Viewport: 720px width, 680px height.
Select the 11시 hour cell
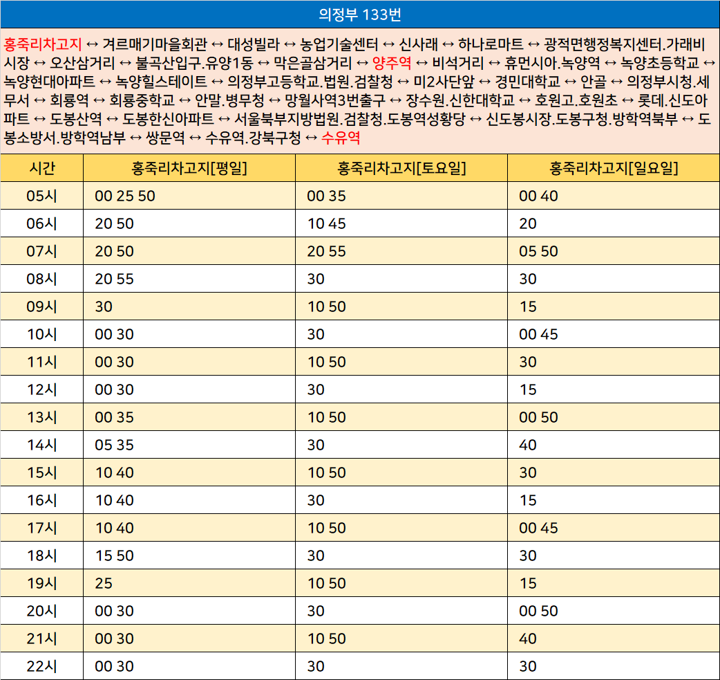pos(41,362)
